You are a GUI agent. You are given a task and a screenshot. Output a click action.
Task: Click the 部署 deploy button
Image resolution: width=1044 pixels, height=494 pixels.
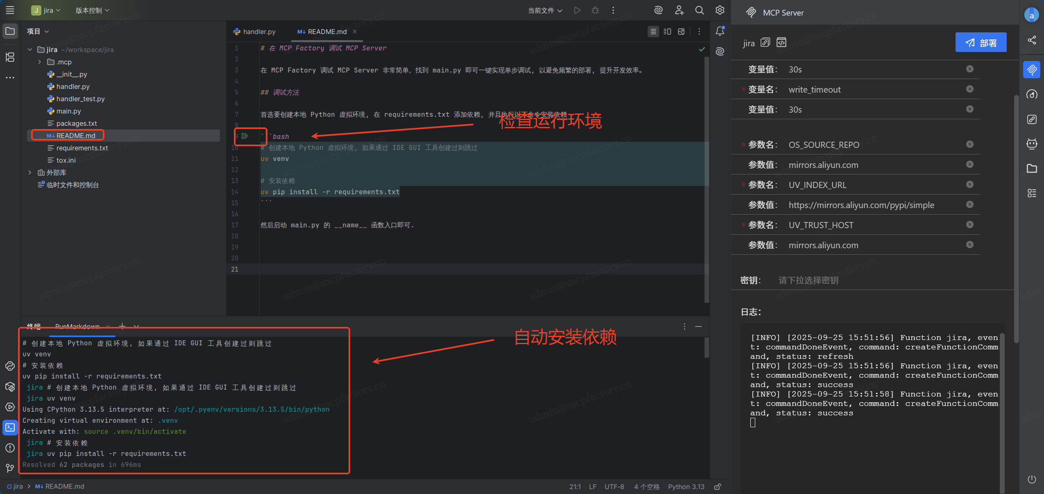(981, 43)
